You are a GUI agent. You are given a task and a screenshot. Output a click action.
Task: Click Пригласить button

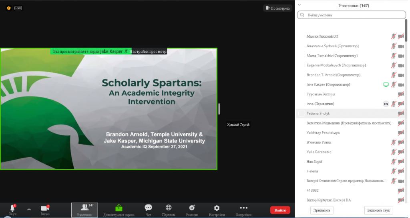[x=322, y=210]
